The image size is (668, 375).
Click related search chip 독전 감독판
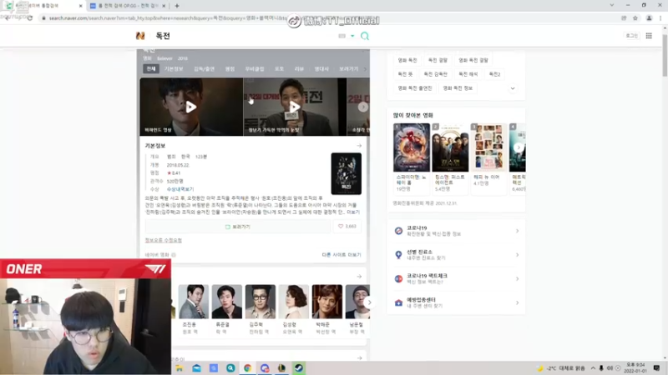435,74
